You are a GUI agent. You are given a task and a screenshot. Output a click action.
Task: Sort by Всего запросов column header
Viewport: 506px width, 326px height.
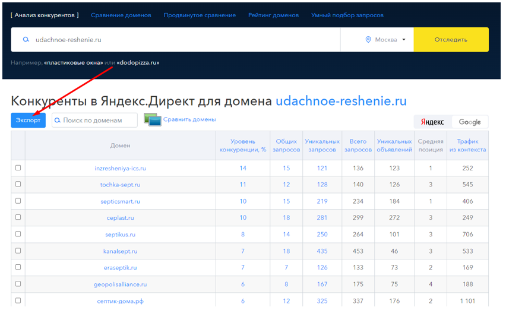(x=358, y=145)
